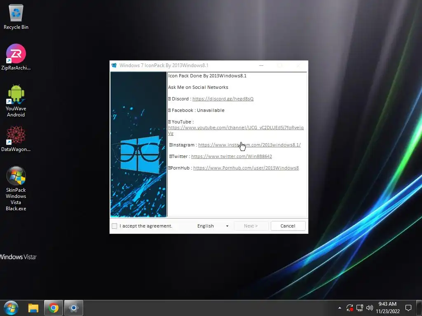The height and width of the screenshot is (316, 422).
Task: Open File Explorer from taskbar
Action: pos(33,308)
